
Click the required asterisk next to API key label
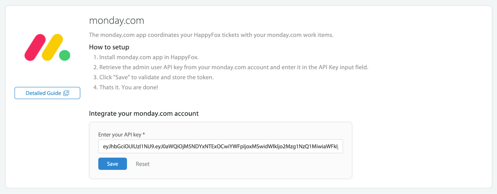(144, 134)
